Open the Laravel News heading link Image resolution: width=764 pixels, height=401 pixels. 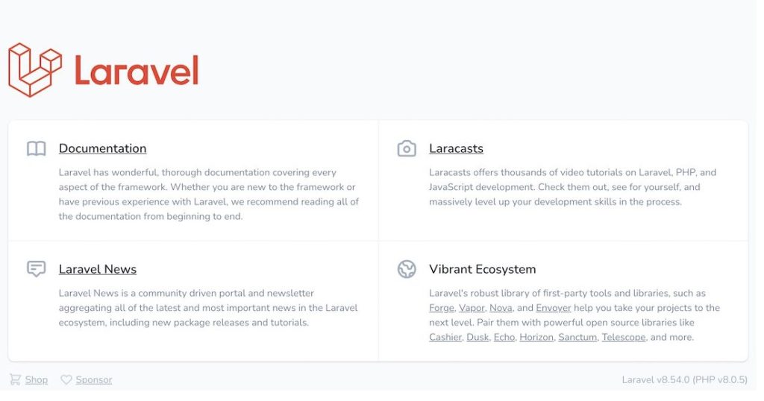(98, 269)
